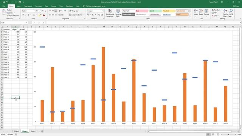Click the Percent Style icon
This screenshot has width=242, height=136.
click(93, 15)
